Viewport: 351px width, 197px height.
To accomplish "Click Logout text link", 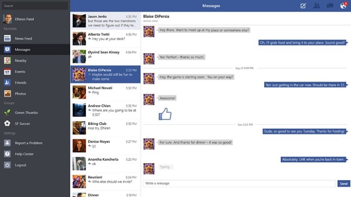I will [x=21, y=165].
